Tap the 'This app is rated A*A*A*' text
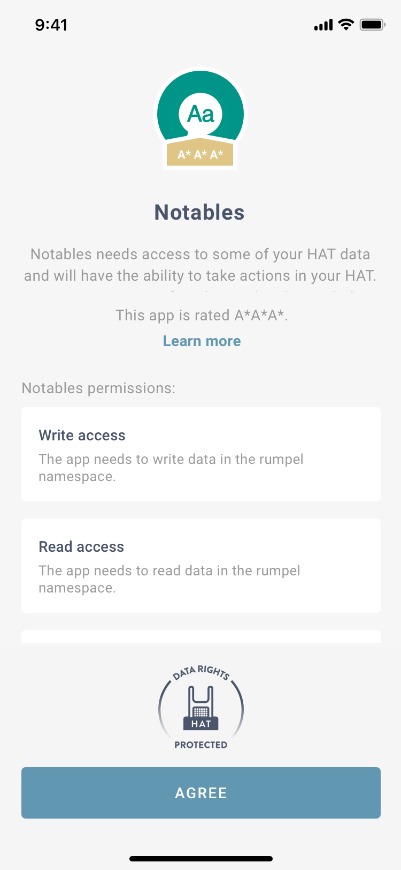Image resolution: width=401 pixels, height=870 pixels. (x=202, y=315)
